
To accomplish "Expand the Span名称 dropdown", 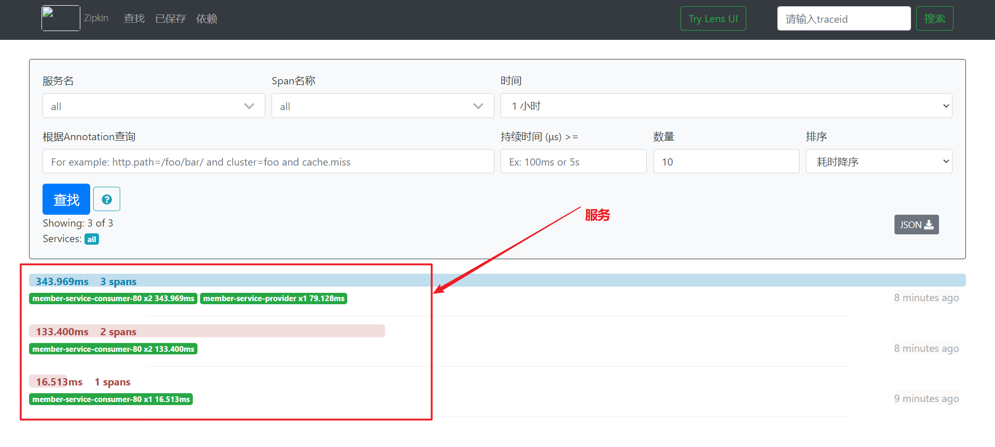I will (382, 106).
